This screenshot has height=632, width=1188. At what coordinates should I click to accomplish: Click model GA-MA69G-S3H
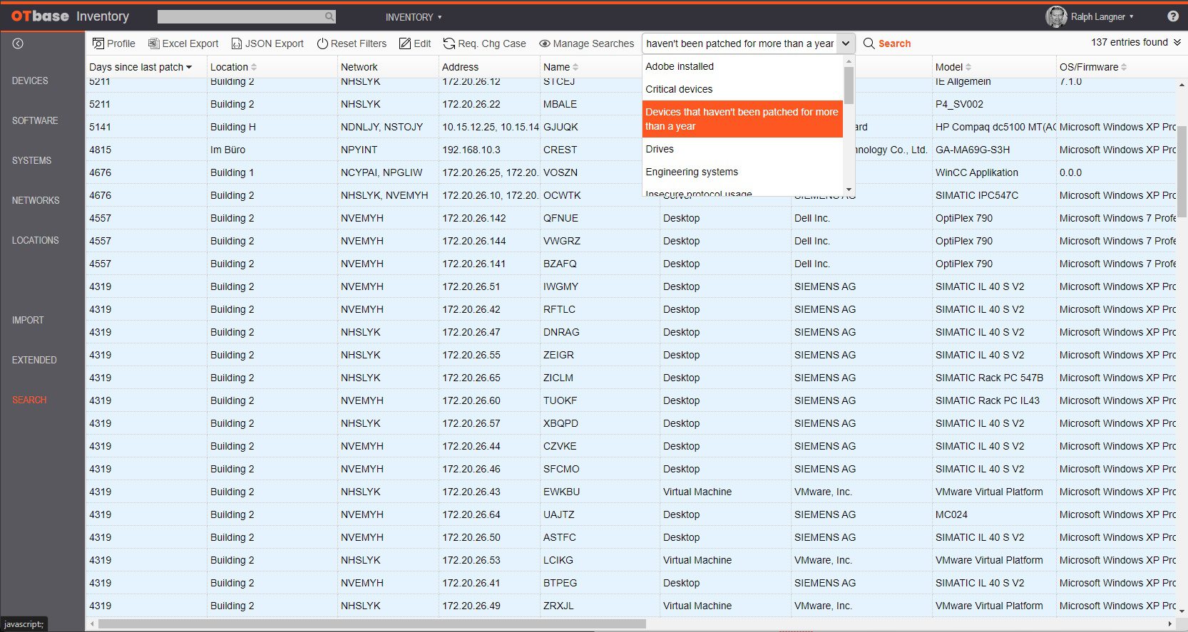click(973, 150)
